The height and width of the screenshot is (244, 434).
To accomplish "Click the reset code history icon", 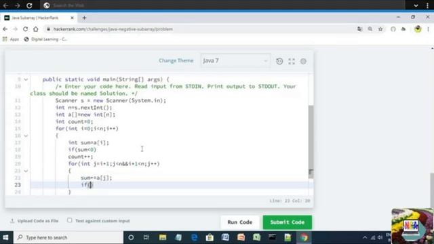I will [279, 61].
